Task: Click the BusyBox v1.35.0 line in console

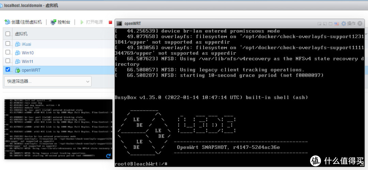Action: tap(211, 97)
